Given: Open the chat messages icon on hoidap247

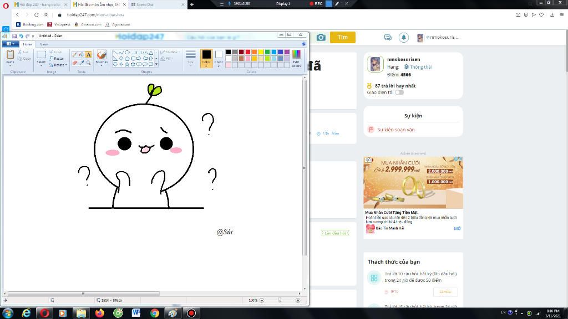Looking at the screenshot, I should [388, 37].
